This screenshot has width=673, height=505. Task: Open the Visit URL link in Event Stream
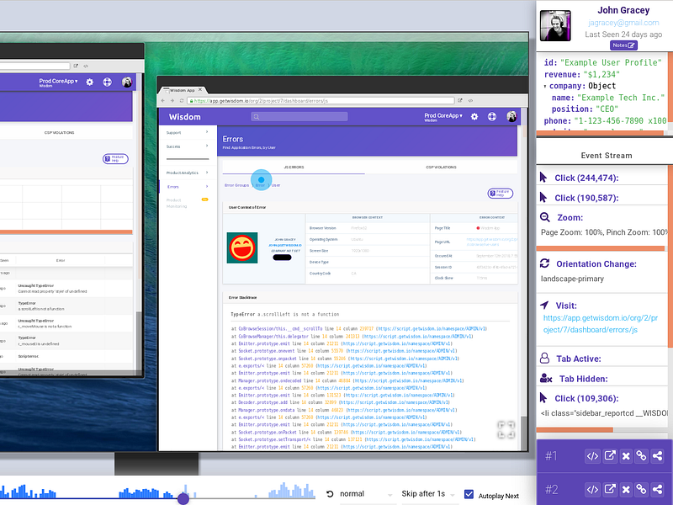click(600, 324)
